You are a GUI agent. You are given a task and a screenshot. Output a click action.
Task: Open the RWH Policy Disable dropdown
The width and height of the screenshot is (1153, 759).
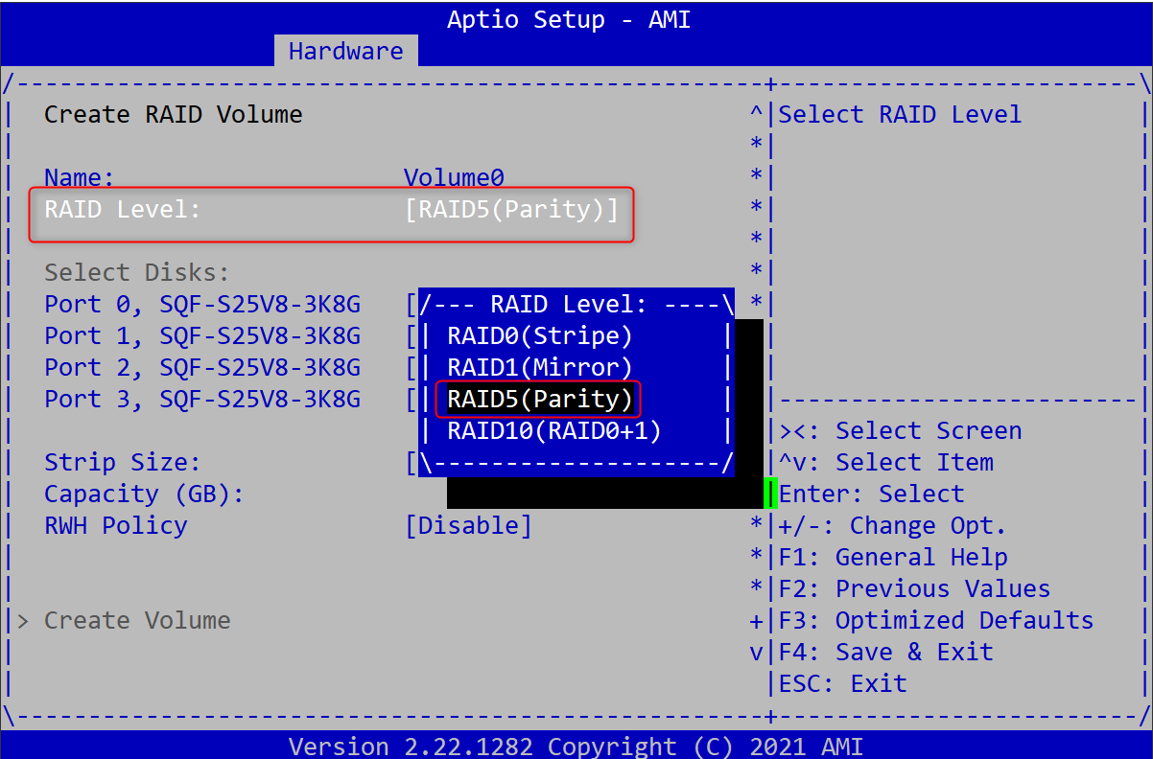click(468, 526)
